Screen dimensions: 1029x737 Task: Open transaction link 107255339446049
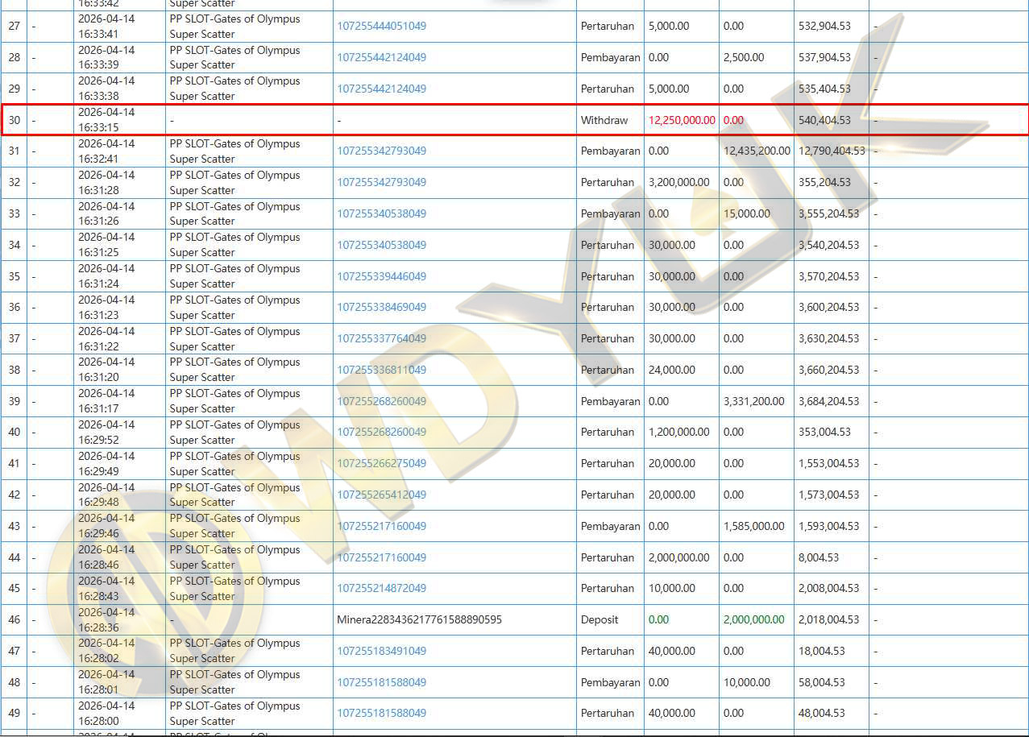coord(381,276)
